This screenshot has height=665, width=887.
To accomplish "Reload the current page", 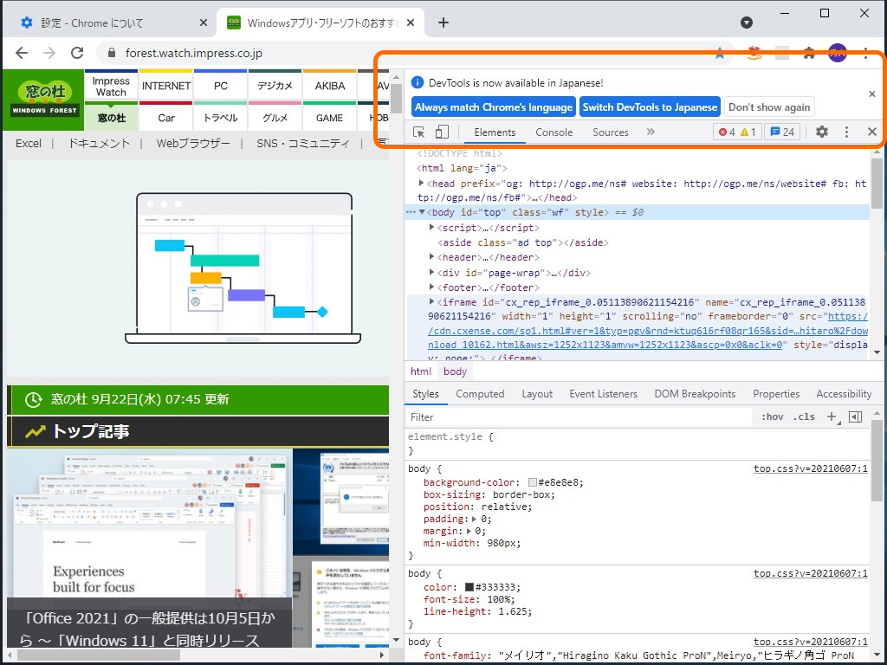I will 77,53.
